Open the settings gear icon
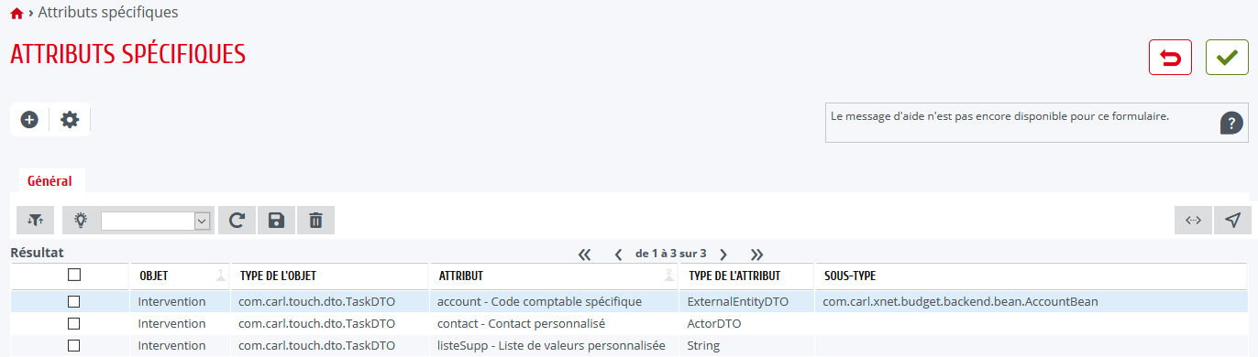Screen dimensions: 1258x357 70,120
